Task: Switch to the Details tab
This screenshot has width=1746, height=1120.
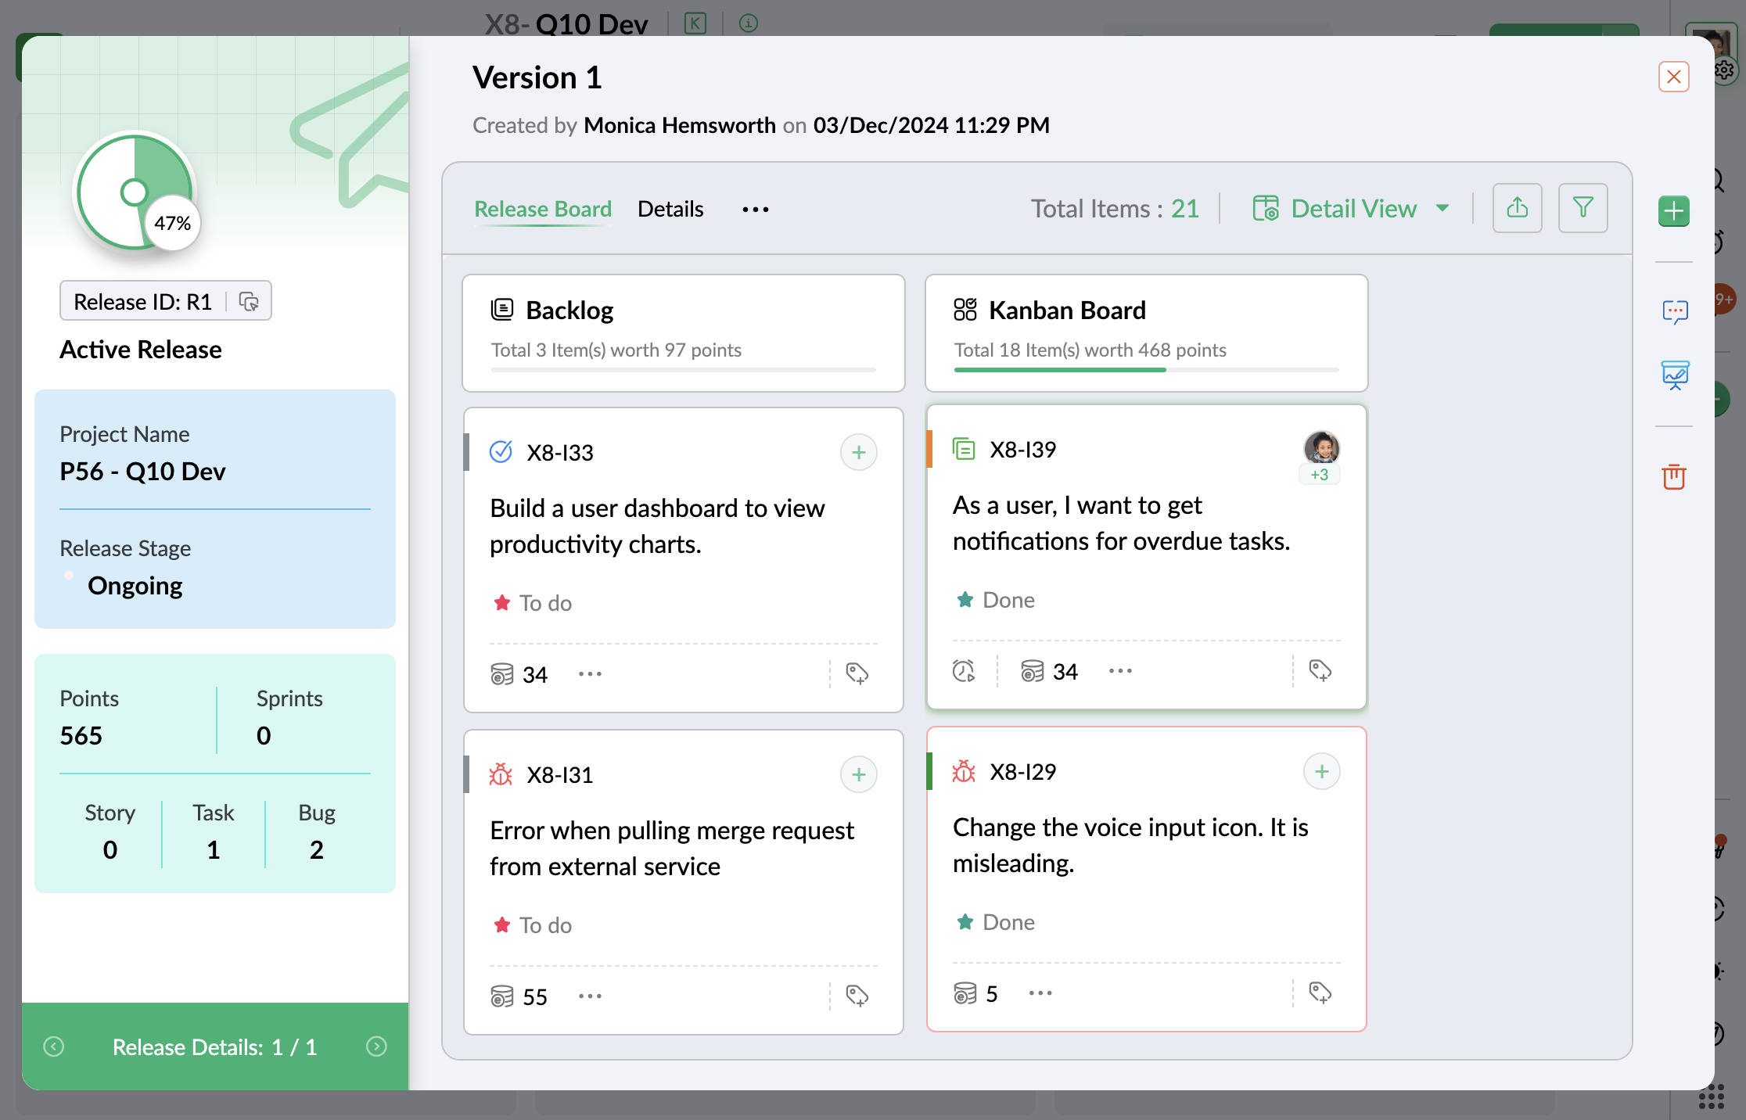Action: click(x=670, y=210)
